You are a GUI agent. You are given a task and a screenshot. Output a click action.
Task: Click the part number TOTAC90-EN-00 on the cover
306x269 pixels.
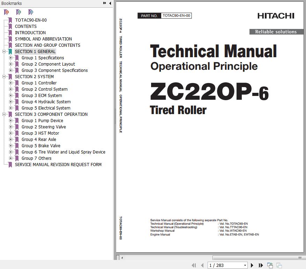pos(176,16)
